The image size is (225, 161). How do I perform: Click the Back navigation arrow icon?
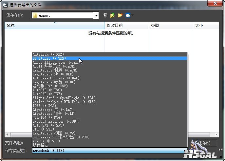(x=105, y=15)
